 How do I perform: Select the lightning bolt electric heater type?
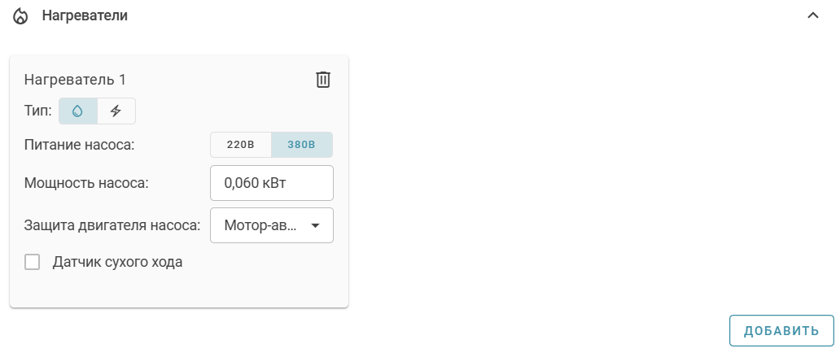point(116,111)
